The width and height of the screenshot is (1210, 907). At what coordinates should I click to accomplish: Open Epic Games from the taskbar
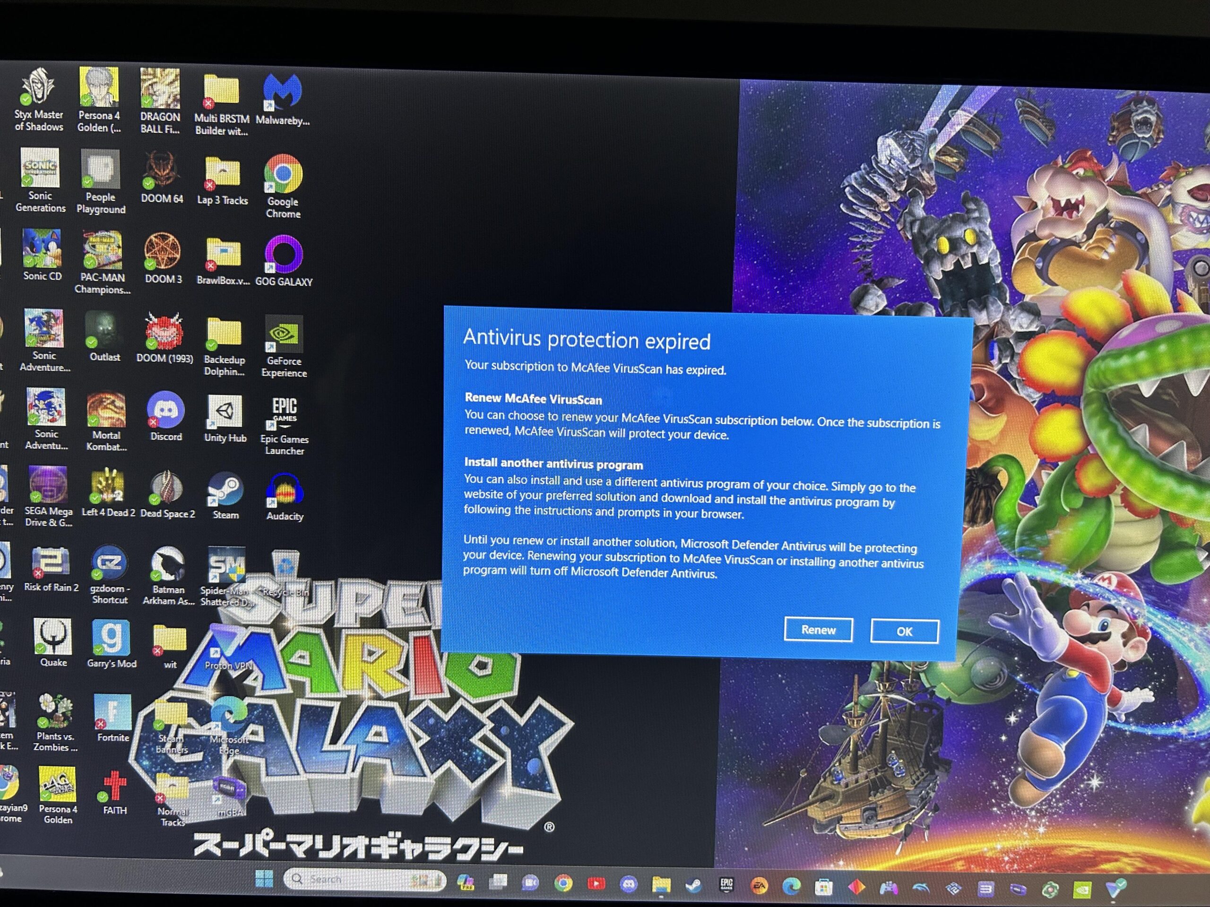coord(726,885)
